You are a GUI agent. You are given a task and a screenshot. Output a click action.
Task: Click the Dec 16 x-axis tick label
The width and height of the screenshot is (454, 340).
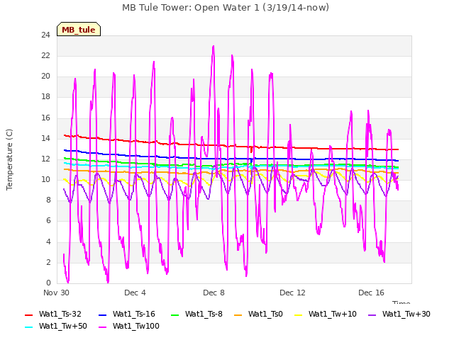371,293
